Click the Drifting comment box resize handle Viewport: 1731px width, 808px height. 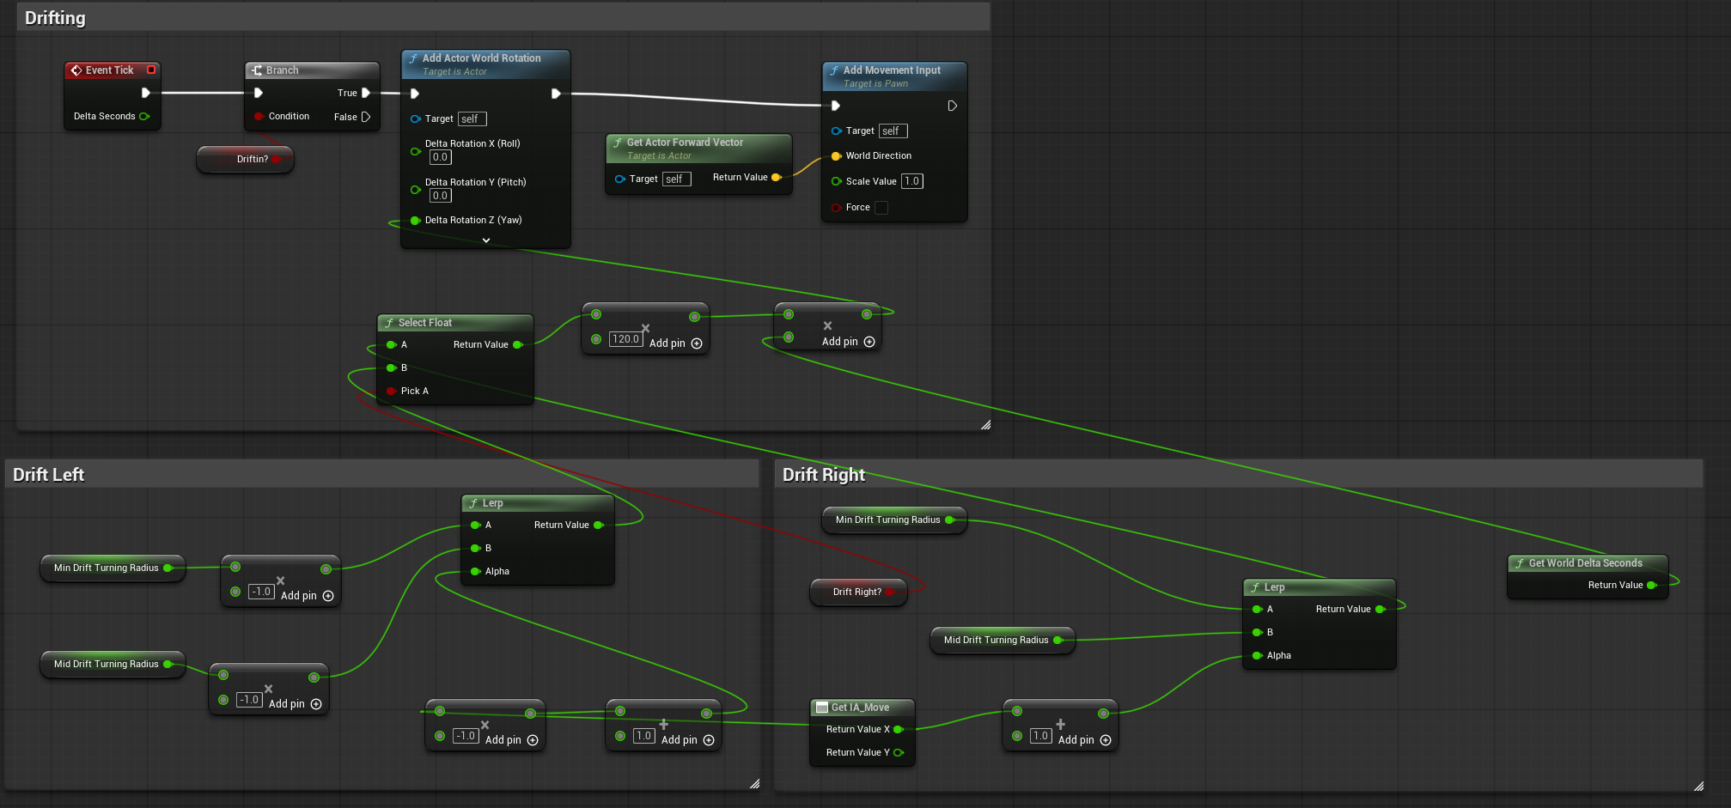click(985, 425)
